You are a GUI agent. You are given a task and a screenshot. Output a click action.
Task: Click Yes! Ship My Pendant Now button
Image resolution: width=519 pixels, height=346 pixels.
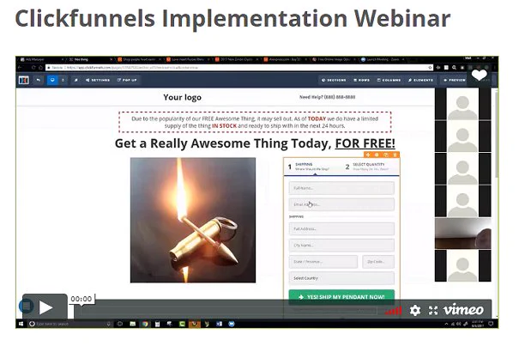pyautogui.click(x=341, y=297)
